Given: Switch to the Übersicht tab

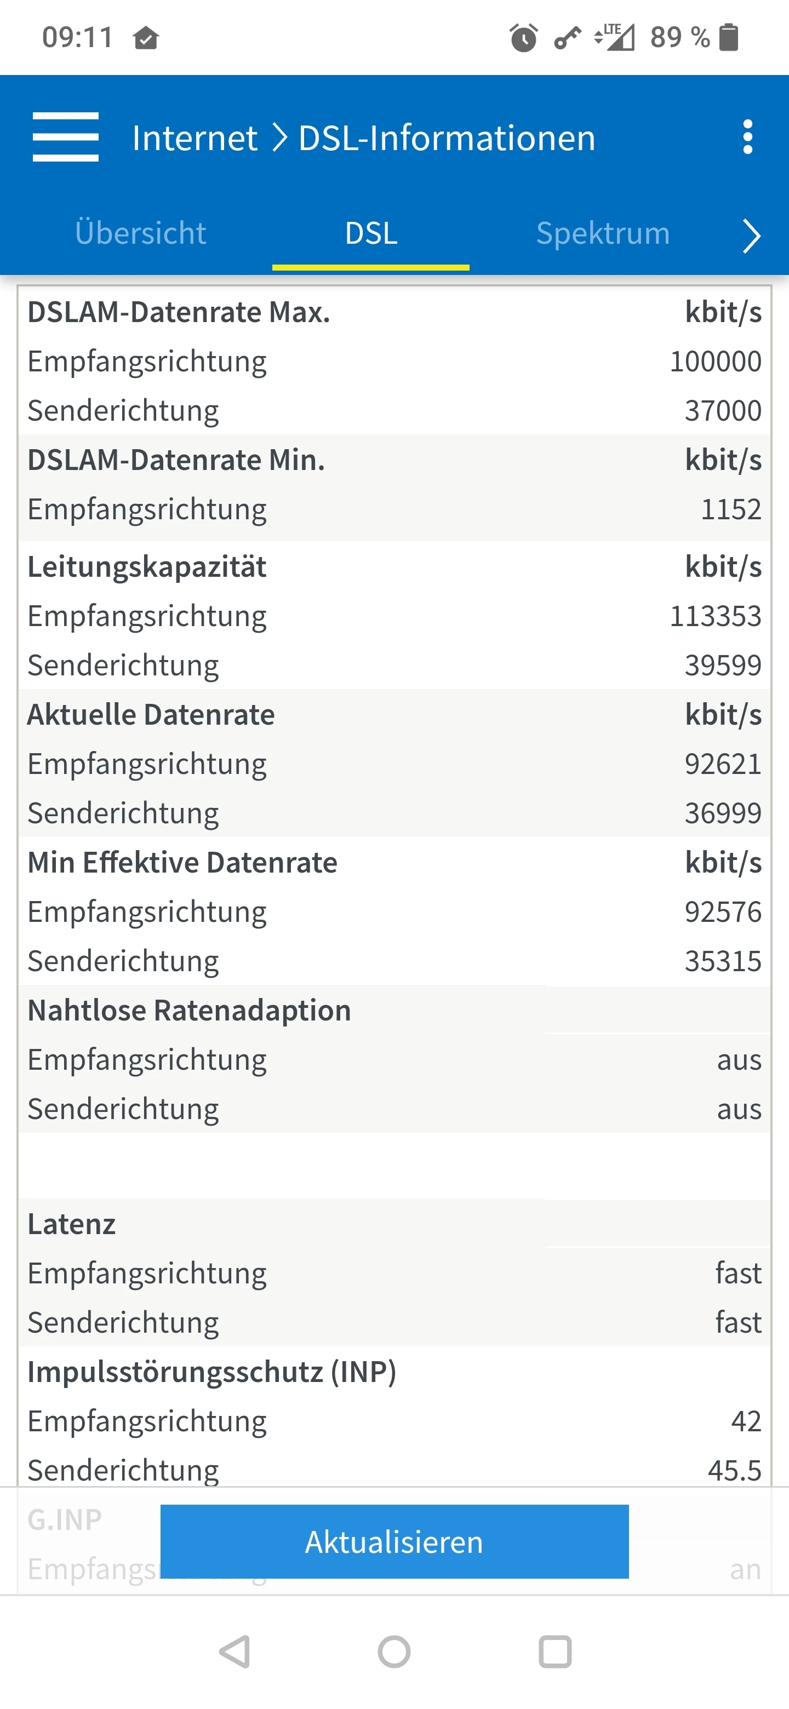Looking at the screenshot, I should [x=141, y=233].
